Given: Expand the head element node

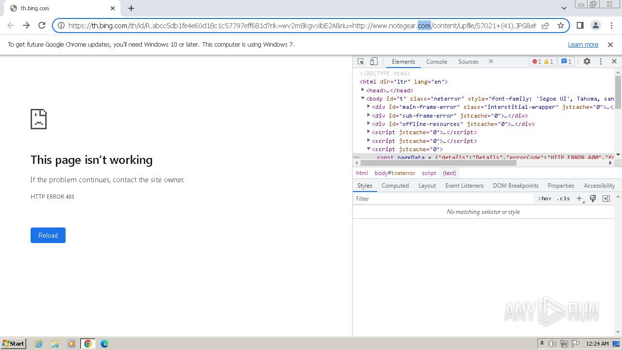Looking at the screenshot, I should point(363,90).
